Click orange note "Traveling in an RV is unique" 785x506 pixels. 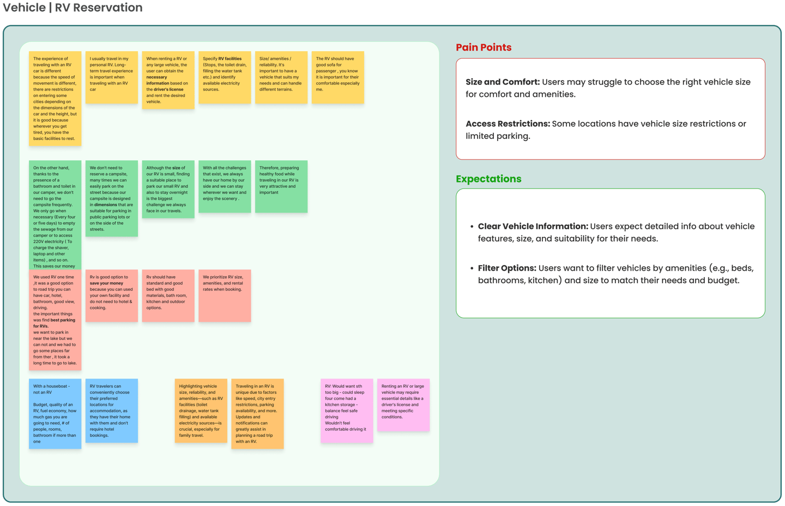[x=257, y=414]
